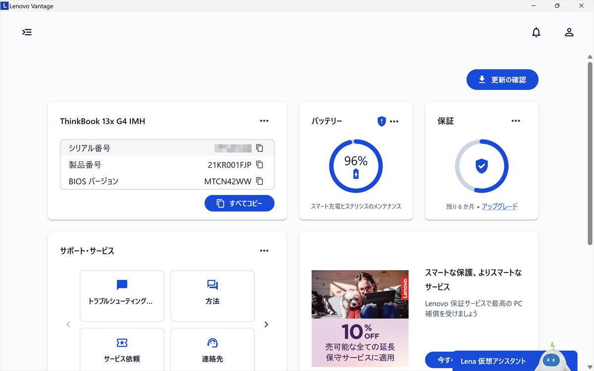
Task: Open 保証 card options menu
Action: coord(516,121)
